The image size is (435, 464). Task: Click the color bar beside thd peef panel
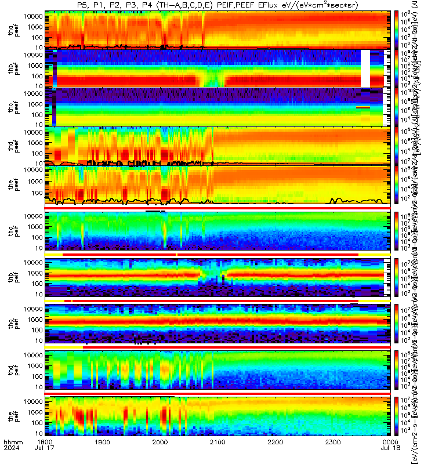(x=396, y=146)
